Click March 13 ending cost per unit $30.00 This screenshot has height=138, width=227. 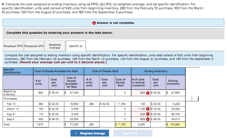click(158, 109)
